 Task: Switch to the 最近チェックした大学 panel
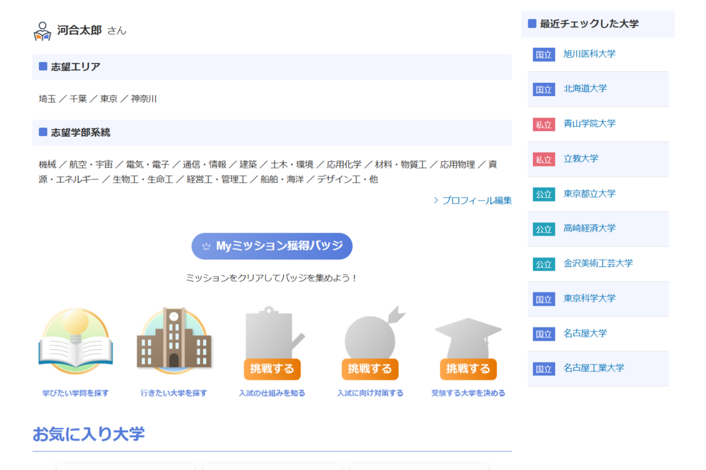click(x=574, y=24)
